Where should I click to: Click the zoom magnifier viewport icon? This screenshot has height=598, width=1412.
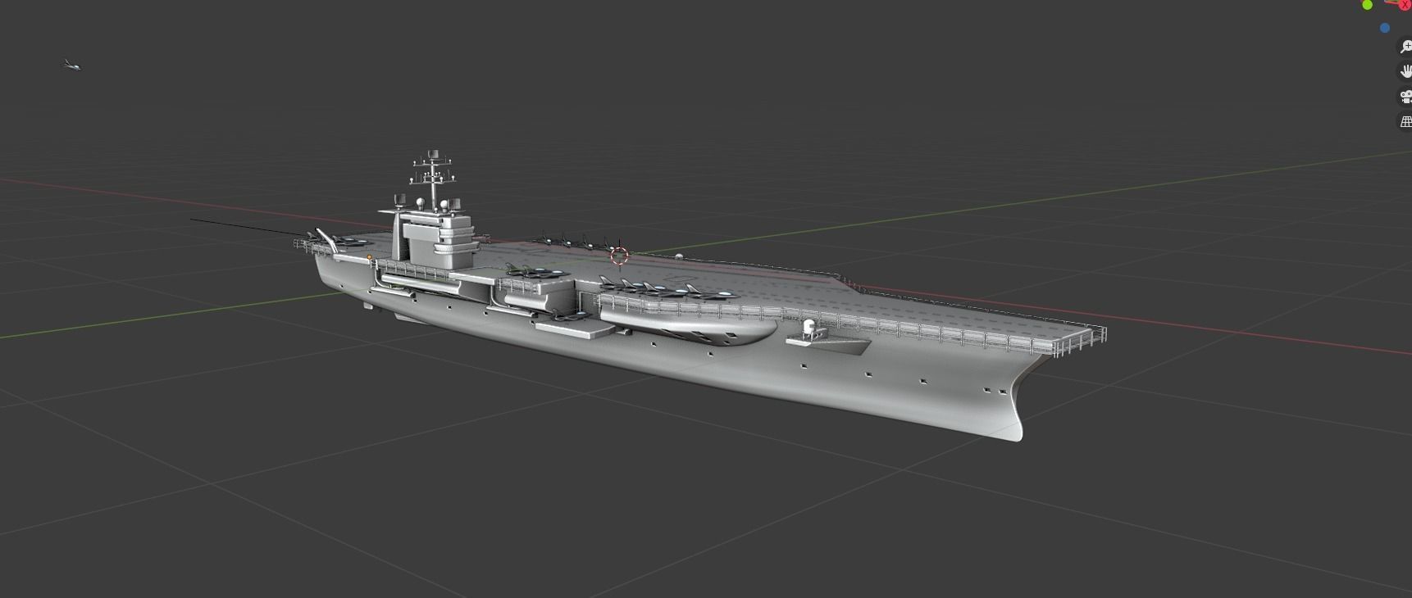pyautogui.click(x=1405, y=47)
